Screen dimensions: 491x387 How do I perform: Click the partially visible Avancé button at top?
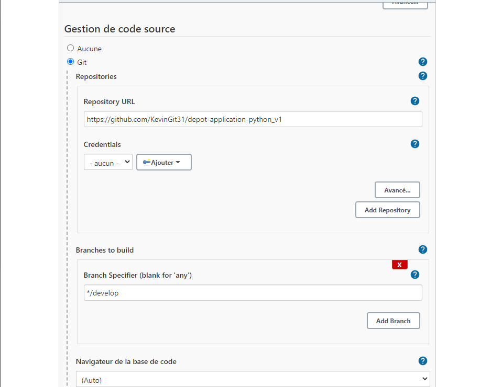tap(405, 5)
